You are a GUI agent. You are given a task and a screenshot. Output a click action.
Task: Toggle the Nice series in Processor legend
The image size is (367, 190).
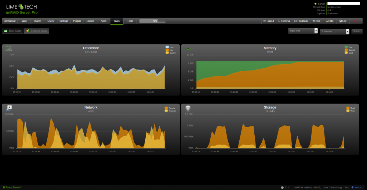tap(170, 50)
